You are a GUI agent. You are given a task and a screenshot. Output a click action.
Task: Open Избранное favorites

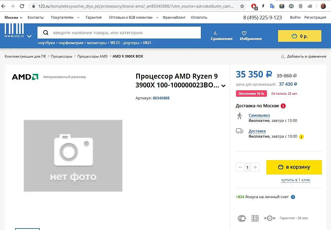251,36
